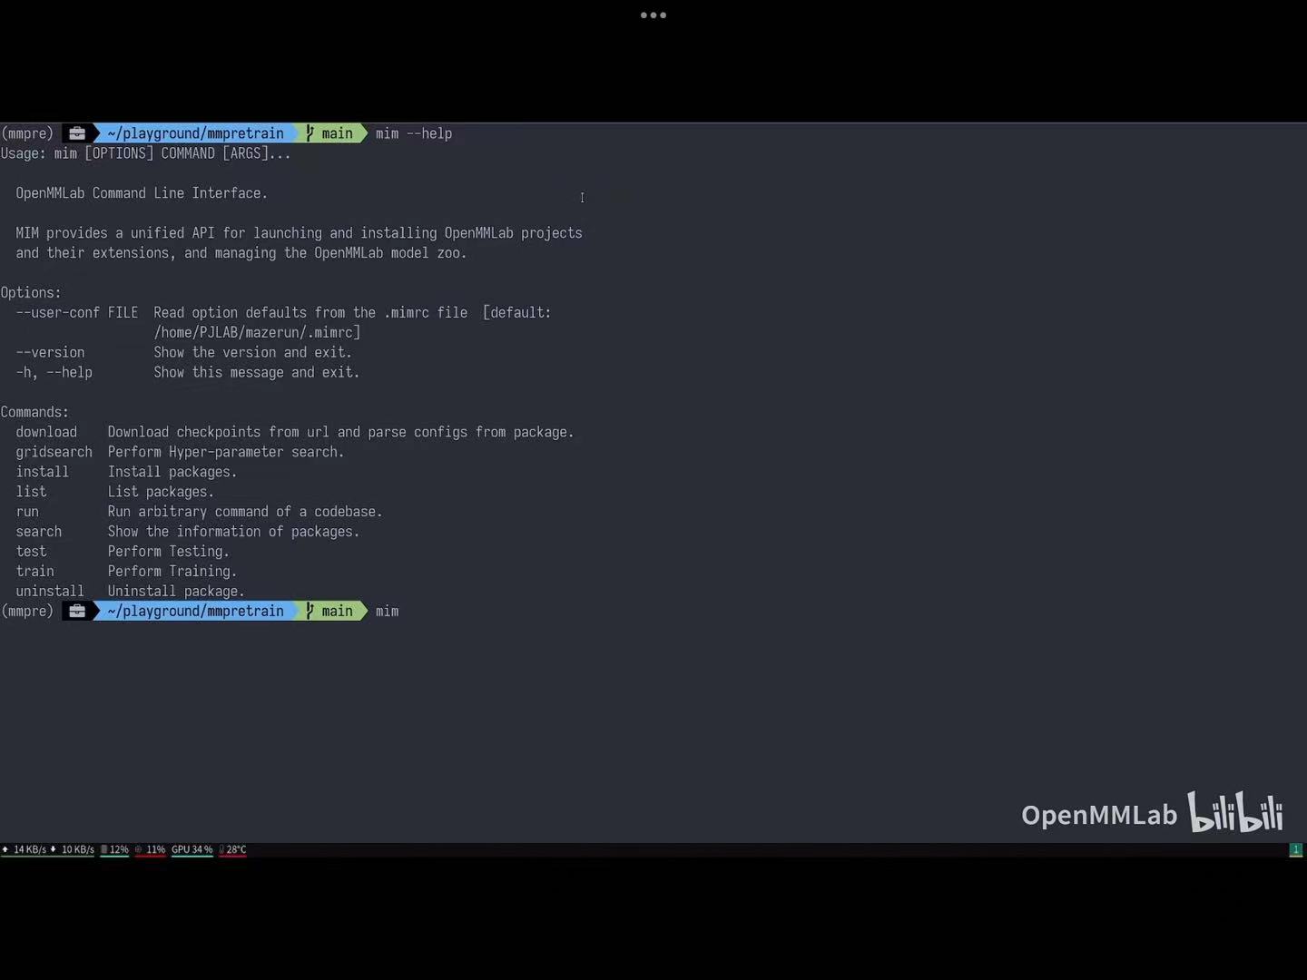Click the "search" command name
The width and height of the screenshot is (1307, 980).
tap(39, 533)
